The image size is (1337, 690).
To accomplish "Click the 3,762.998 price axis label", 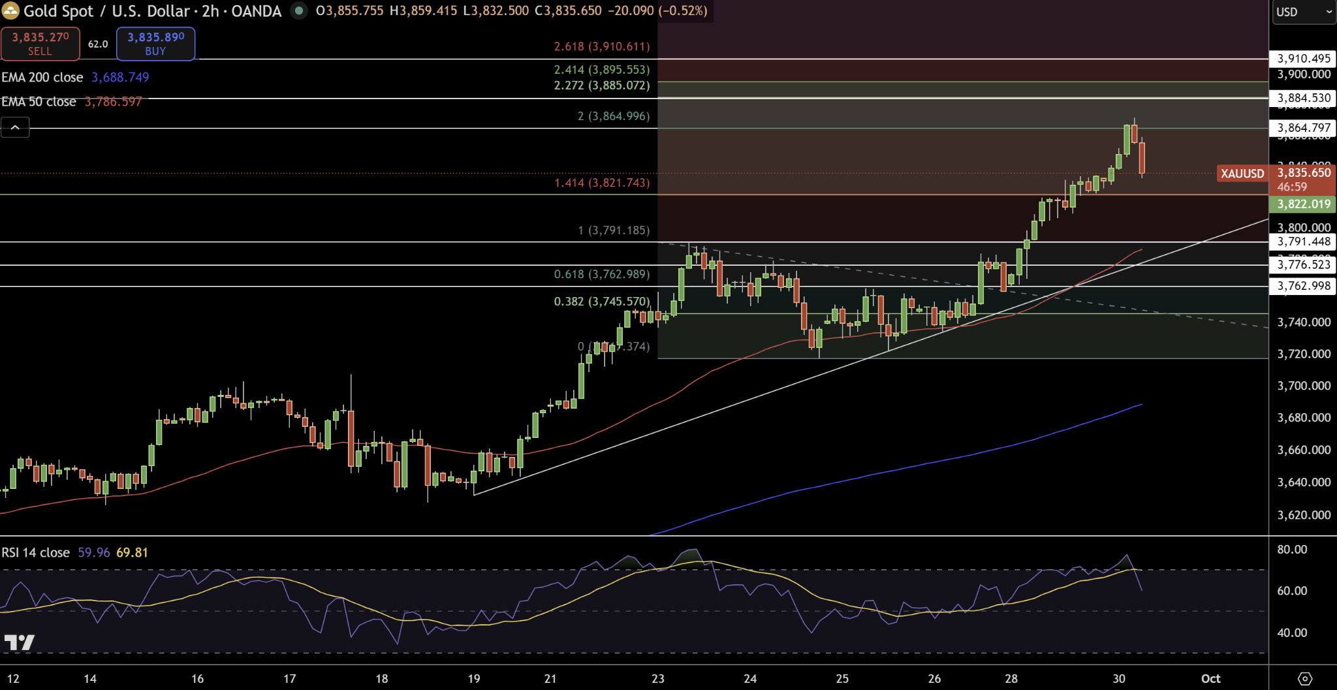I will point(1304,286).
